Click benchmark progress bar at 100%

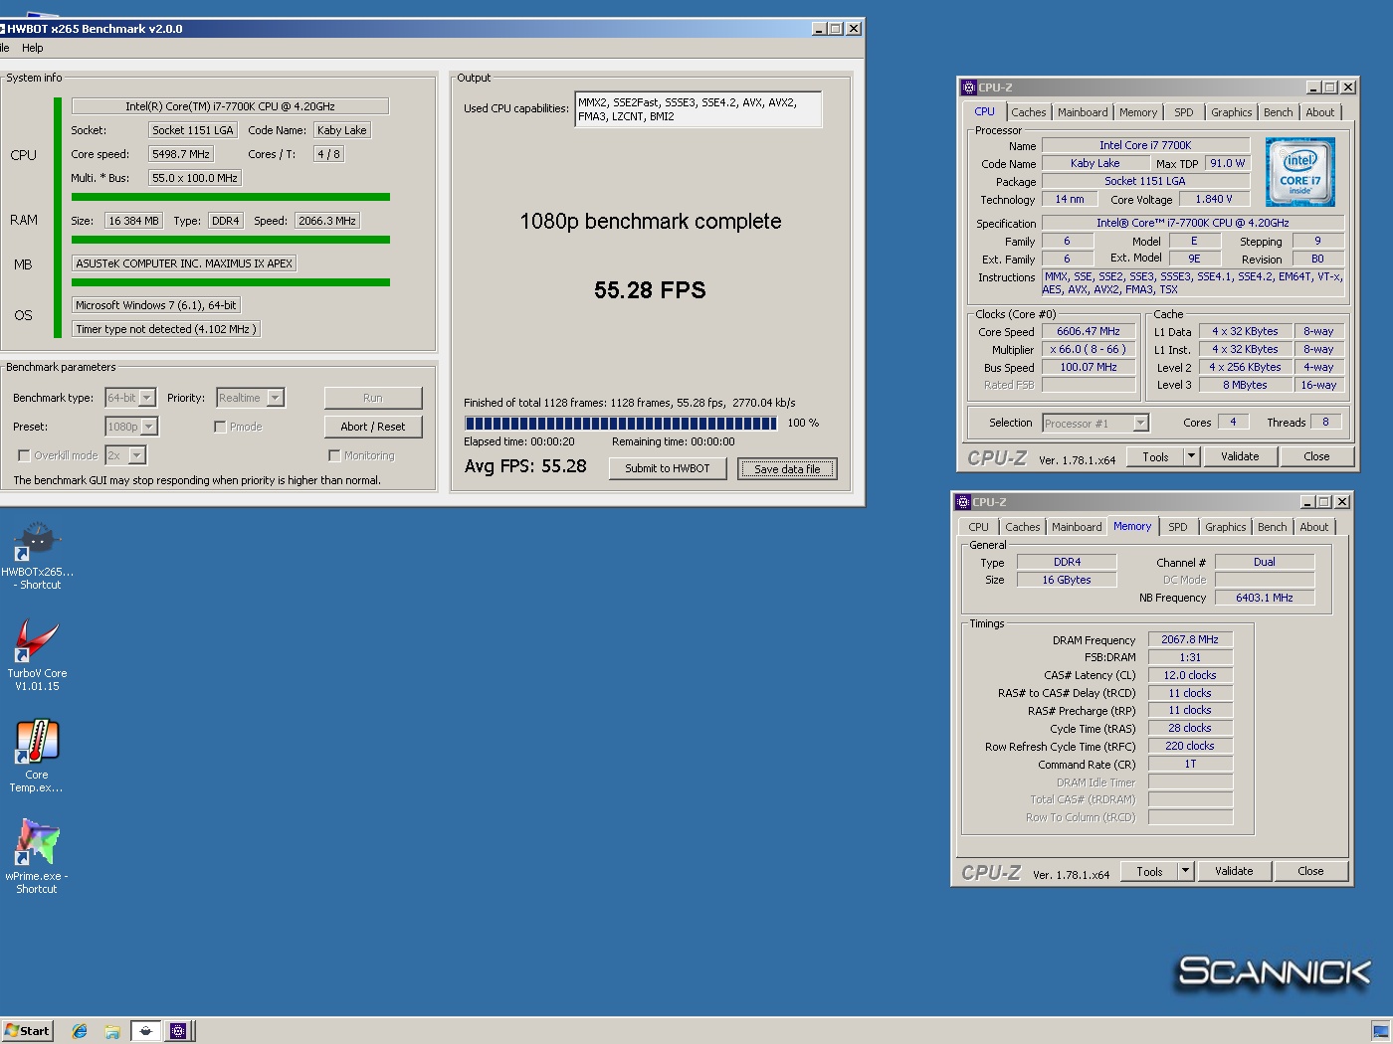click(621, 424)
